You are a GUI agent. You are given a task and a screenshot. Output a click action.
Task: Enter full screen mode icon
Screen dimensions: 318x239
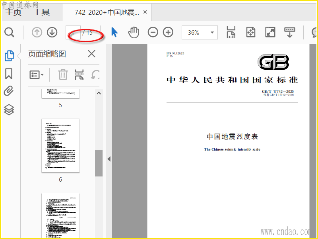coord(270,32)
